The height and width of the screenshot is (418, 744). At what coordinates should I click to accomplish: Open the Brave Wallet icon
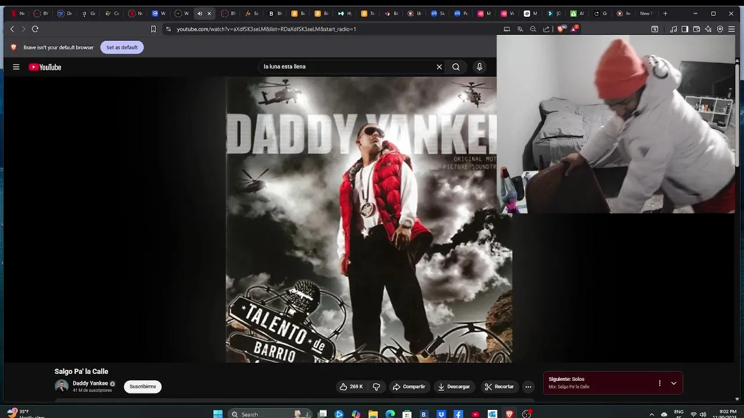tap(697, 29)
